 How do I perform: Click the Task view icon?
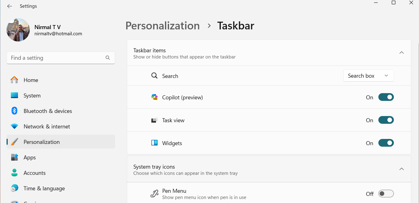154,120
